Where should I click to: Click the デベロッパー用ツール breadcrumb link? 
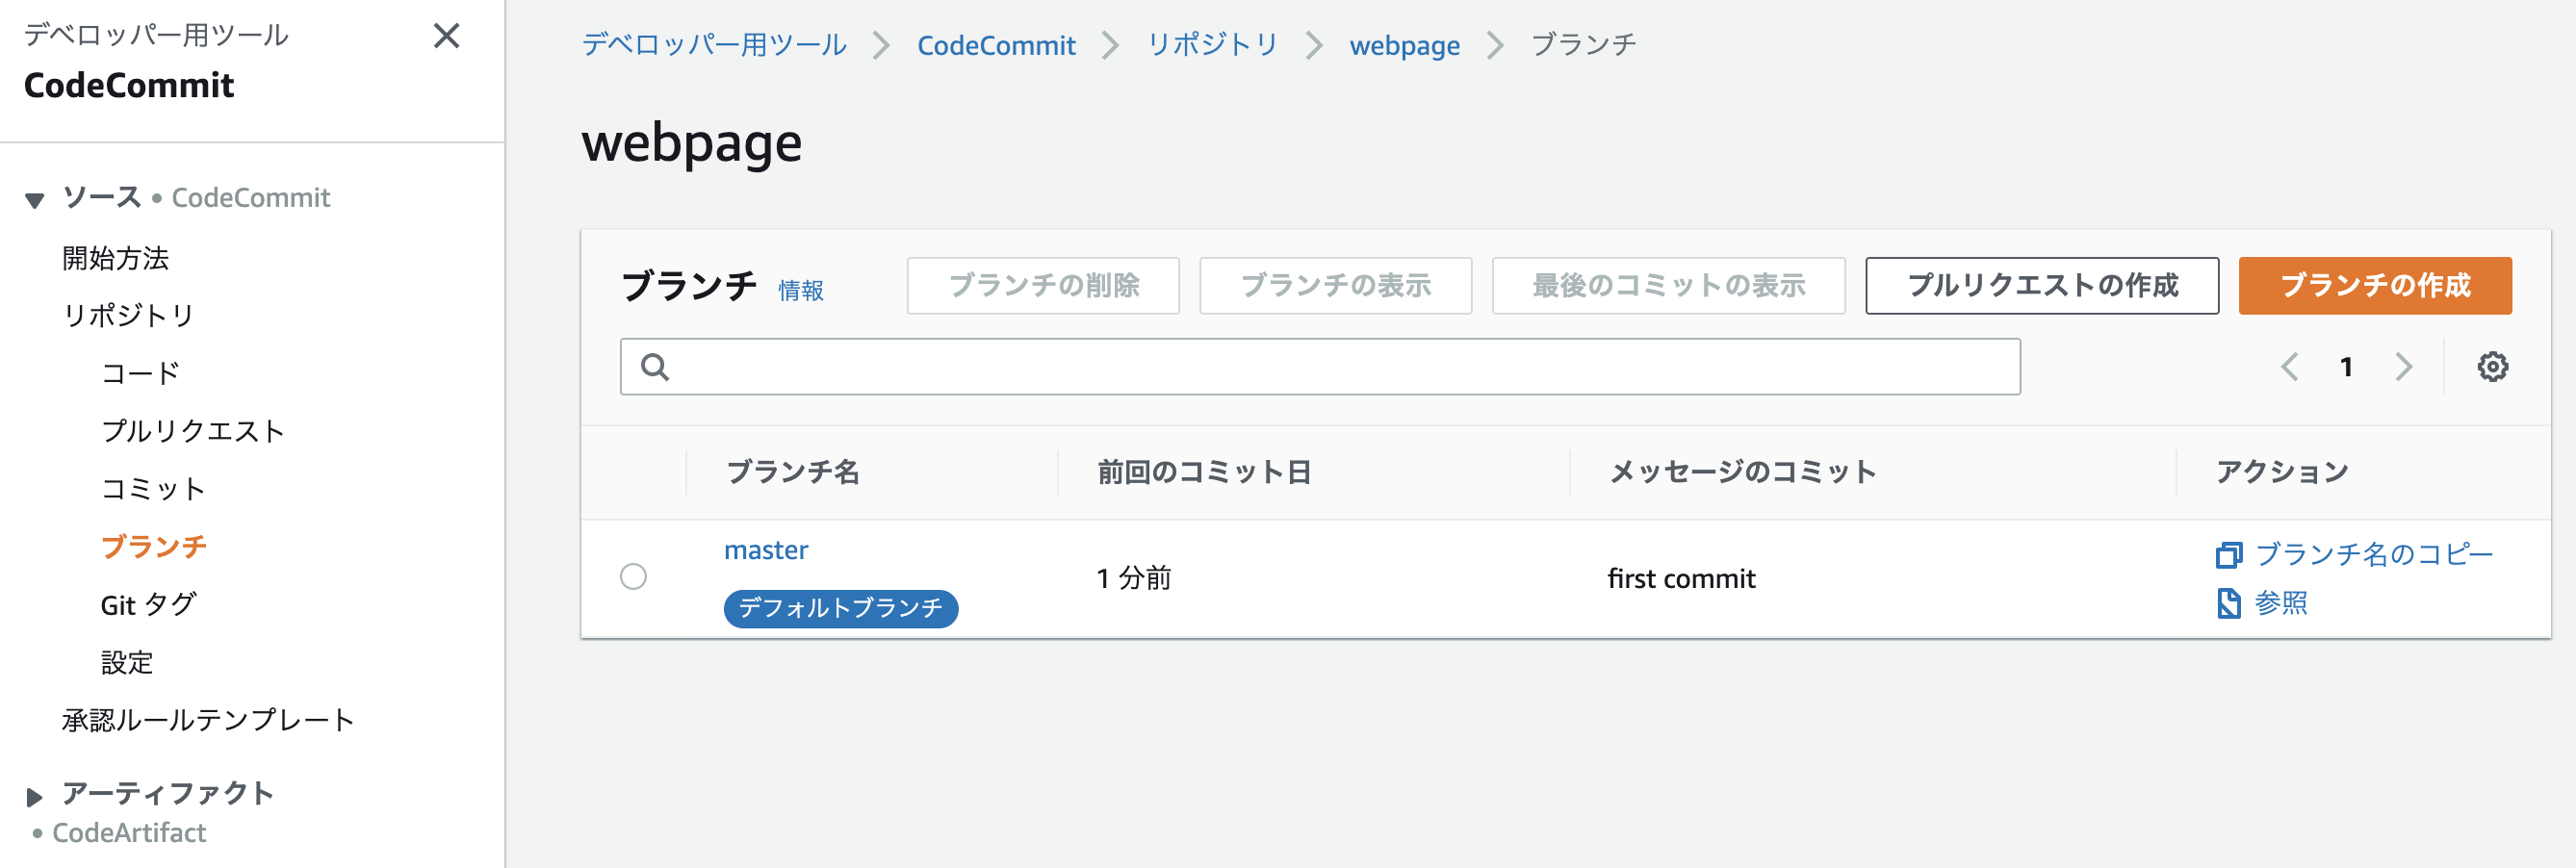(714, 45)
